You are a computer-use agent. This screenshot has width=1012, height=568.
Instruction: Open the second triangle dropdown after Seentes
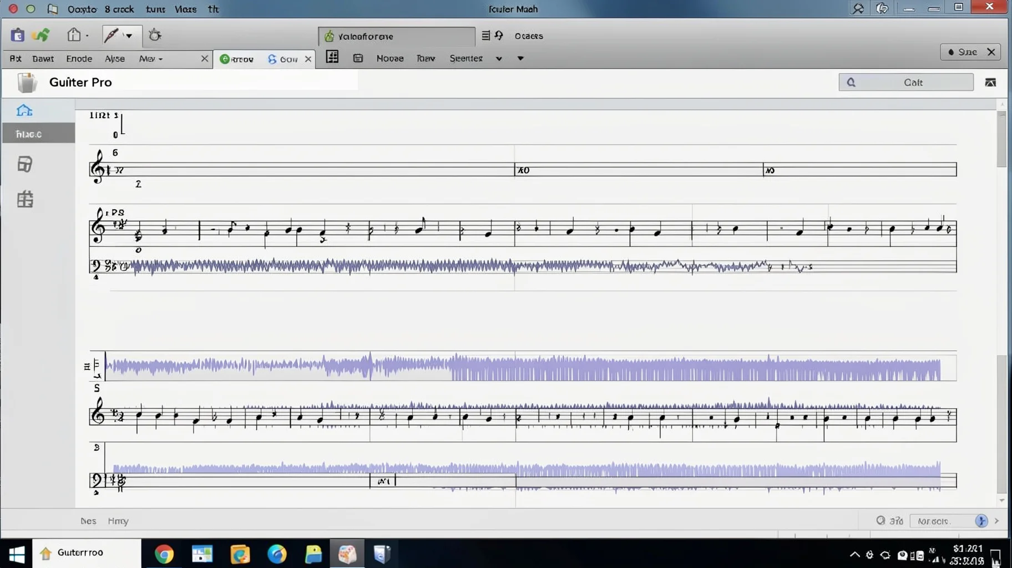click(x=520, y=58)
